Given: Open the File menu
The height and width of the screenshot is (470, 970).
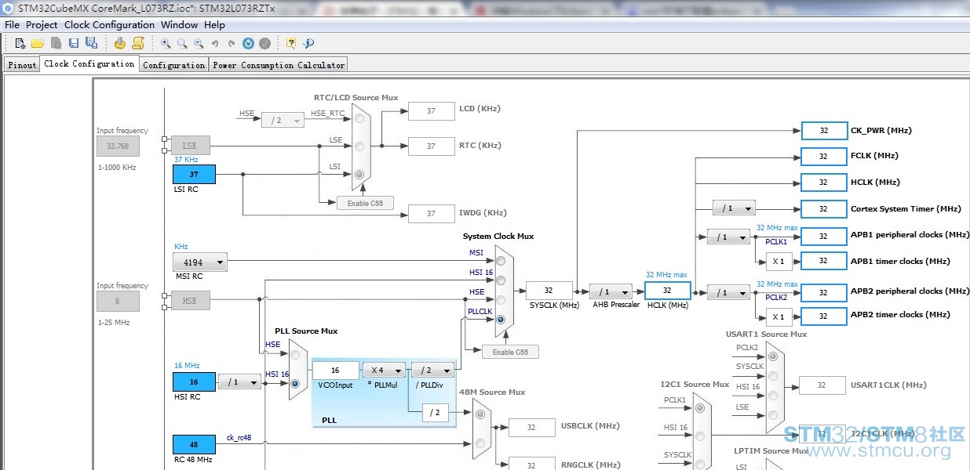Looking at the screenshot, I should coord(12,25).
